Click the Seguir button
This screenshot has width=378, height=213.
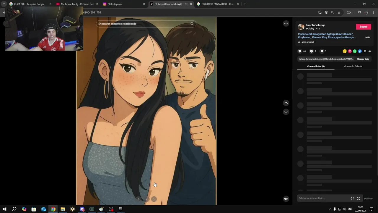pyautogui.click(x=364, y=27)
